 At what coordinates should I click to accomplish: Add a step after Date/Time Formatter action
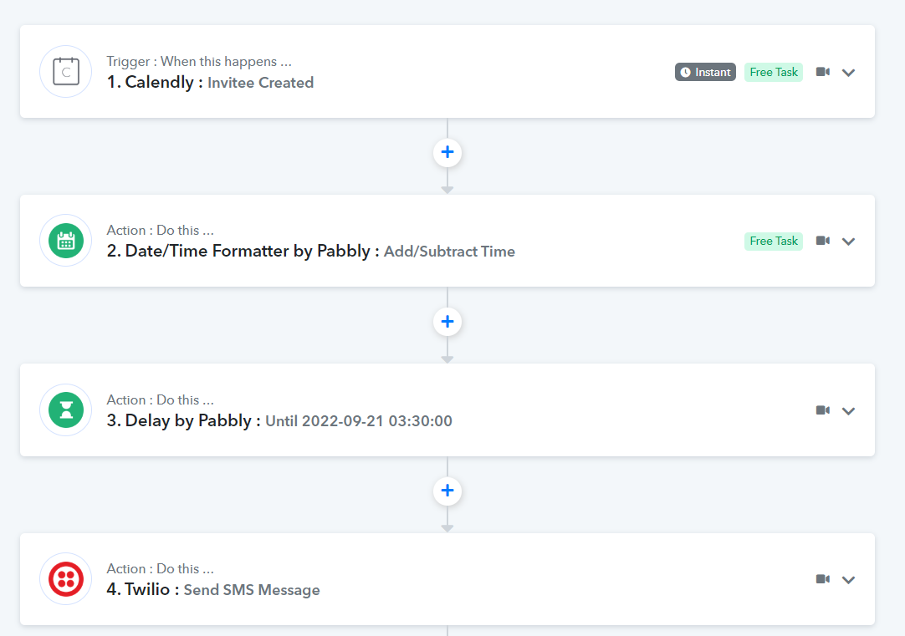(x=447, y=321)
